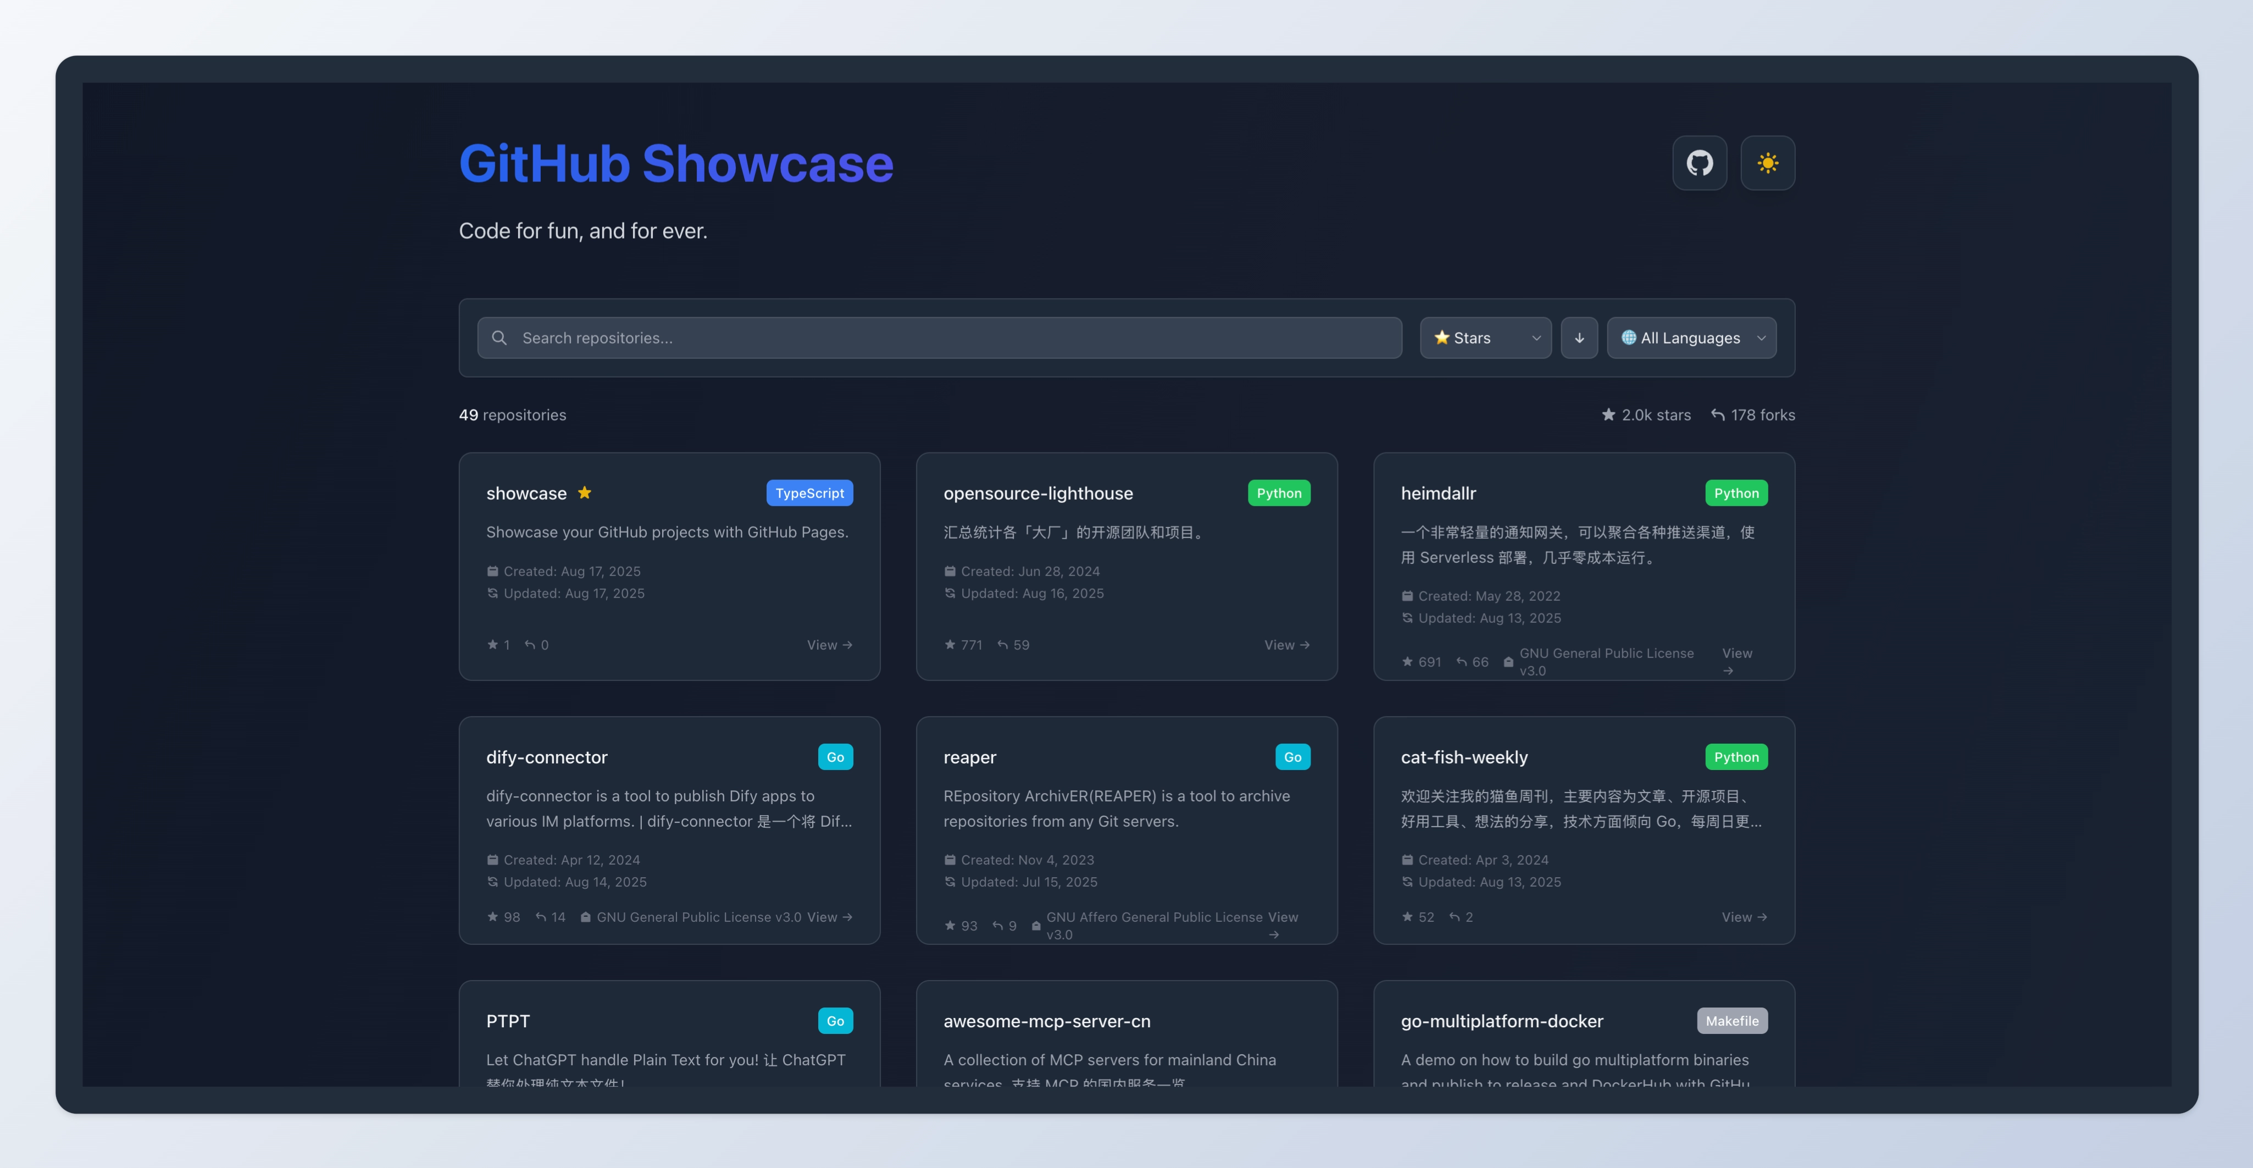Open the awesome-mcp-server-cn repository title

pyautogui.click(x=1047, y=1021)
